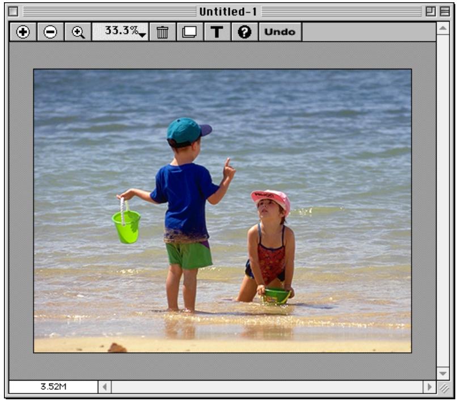This screenshot has width=457, height=401.
Task: Click the Untitled-1 window title
Action: (228, 12)
